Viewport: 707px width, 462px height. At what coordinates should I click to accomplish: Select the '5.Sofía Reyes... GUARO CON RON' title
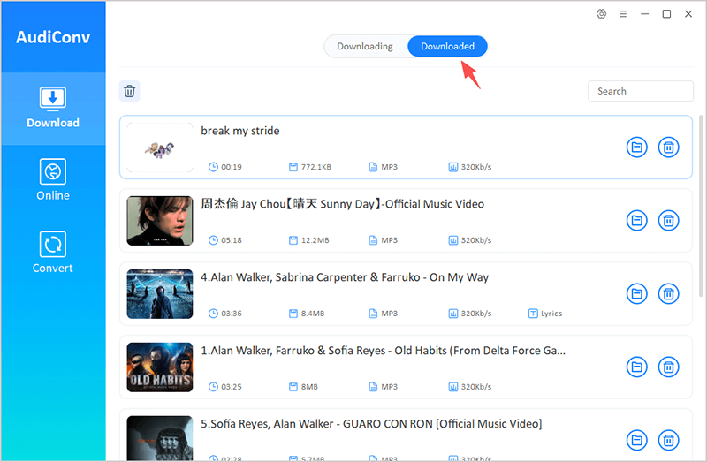(x=371, y=424)
